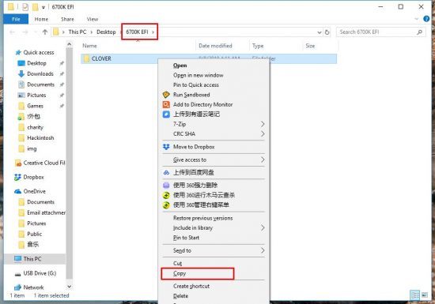The image size is (435, 304).
Task: Open img folder in sidebar
Action: click(32, 148)
